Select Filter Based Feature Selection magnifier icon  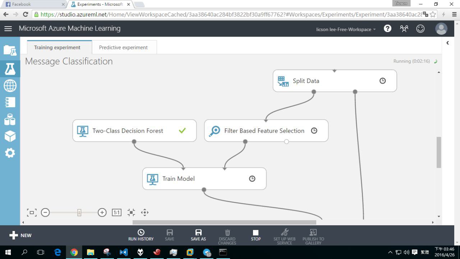(215, 131)
